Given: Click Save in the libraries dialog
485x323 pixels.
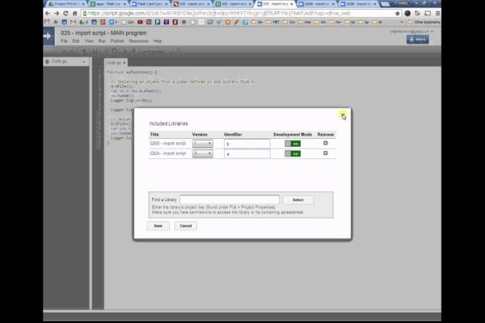Looking at the screenshot, I should 158,226.
